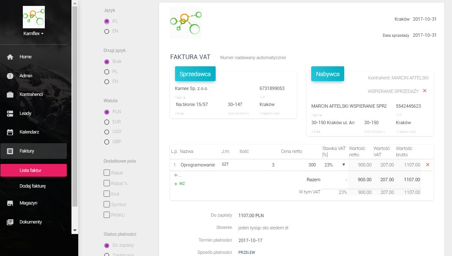The width and height of the screenshot is (452, 256).
Task: Open Kalendarz using the calendar icon
Action: pos(10,132)
